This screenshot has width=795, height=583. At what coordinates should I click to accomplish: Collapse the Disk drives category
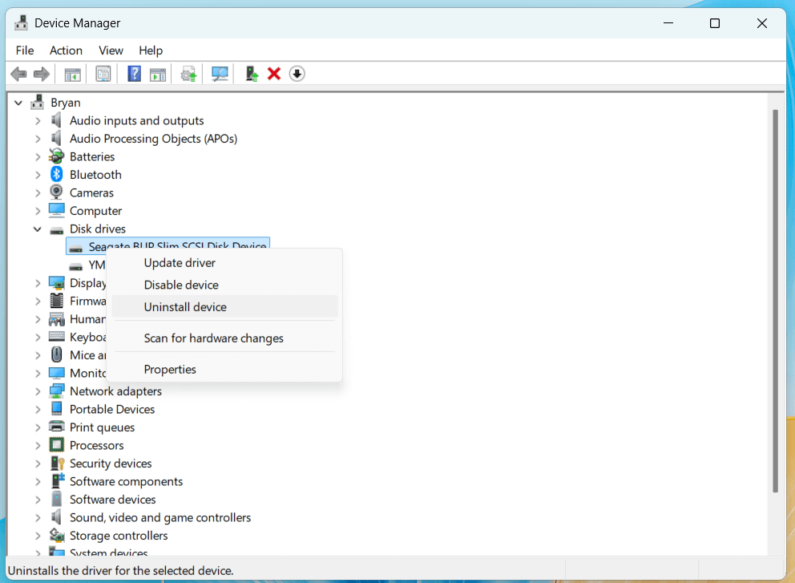click(x=37, y=229)
